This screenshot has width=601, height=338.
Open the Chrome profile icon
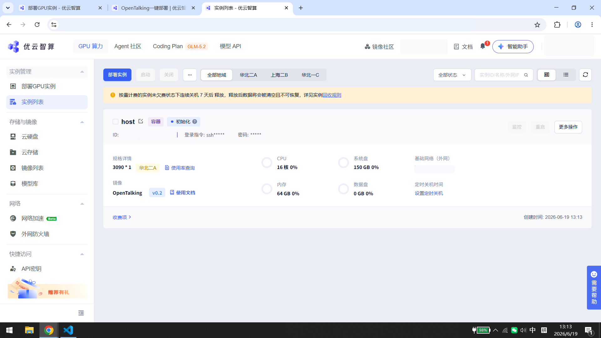[578, 25]
